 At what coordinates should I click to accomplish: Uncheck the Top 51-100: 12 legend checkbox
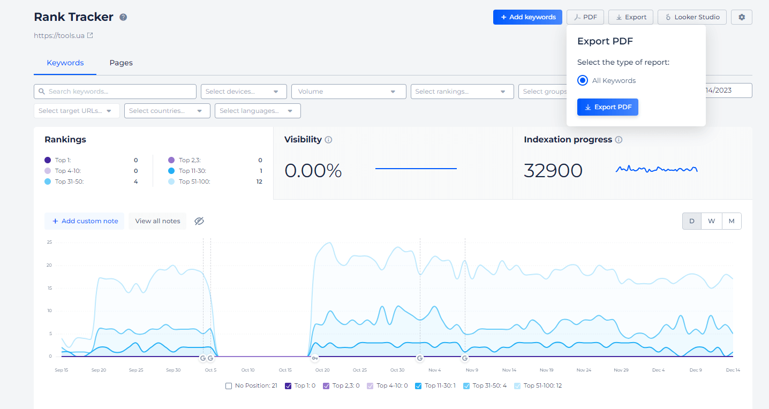[517, 385]
